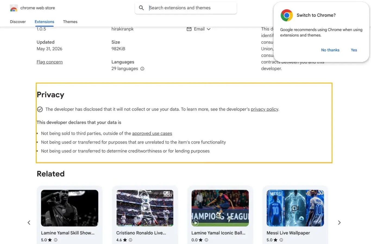
Task: Click the 29 languages text
Action: pos(125,69)
